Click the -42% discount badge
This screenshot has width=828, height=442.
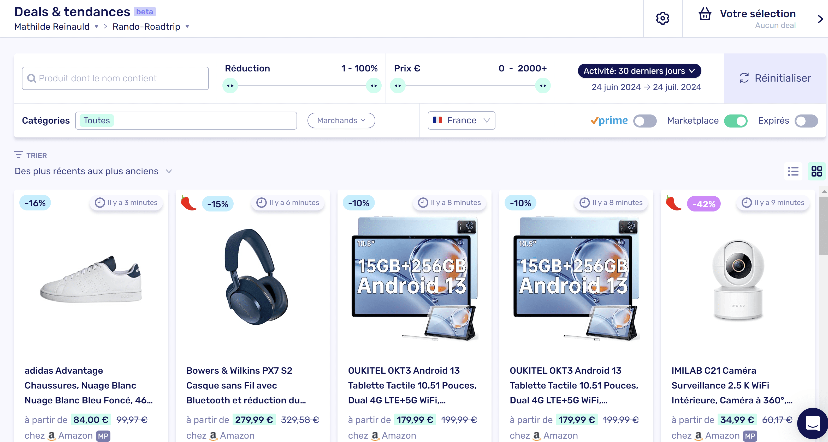click(x=703, y=204)
